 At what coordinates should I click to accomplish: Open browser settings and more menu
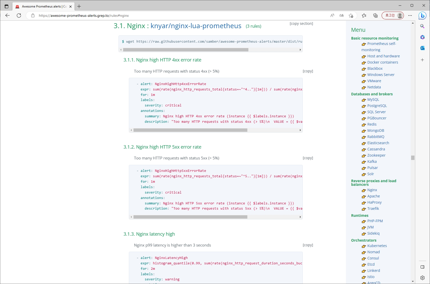(410, 16)
